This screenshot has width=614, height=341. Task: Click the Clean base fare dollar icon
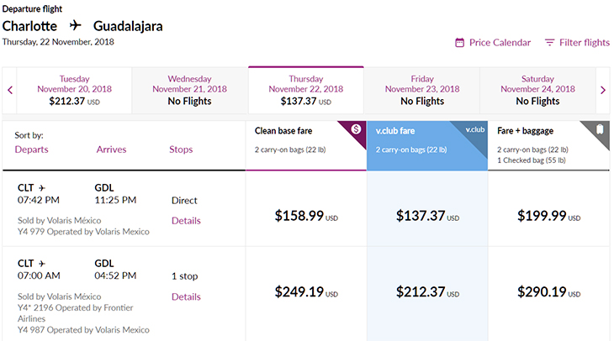tap(356, 129)
